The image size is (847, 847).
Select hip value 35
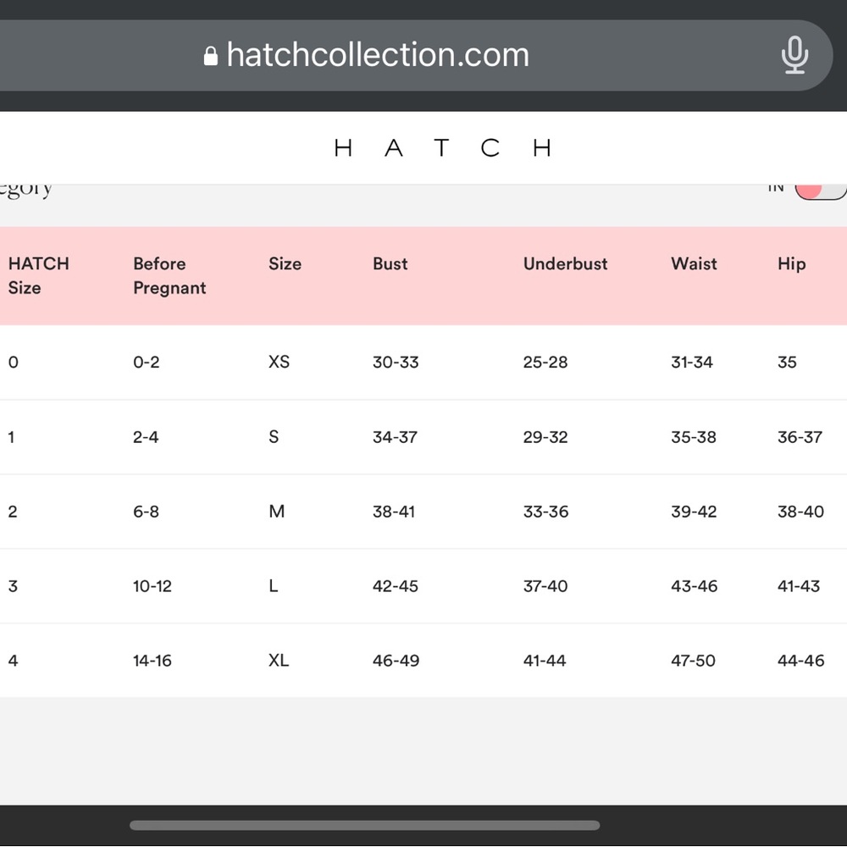tap(787, 362)
